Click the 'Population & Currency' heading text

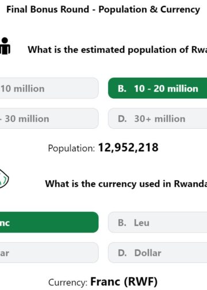point(149,10)
